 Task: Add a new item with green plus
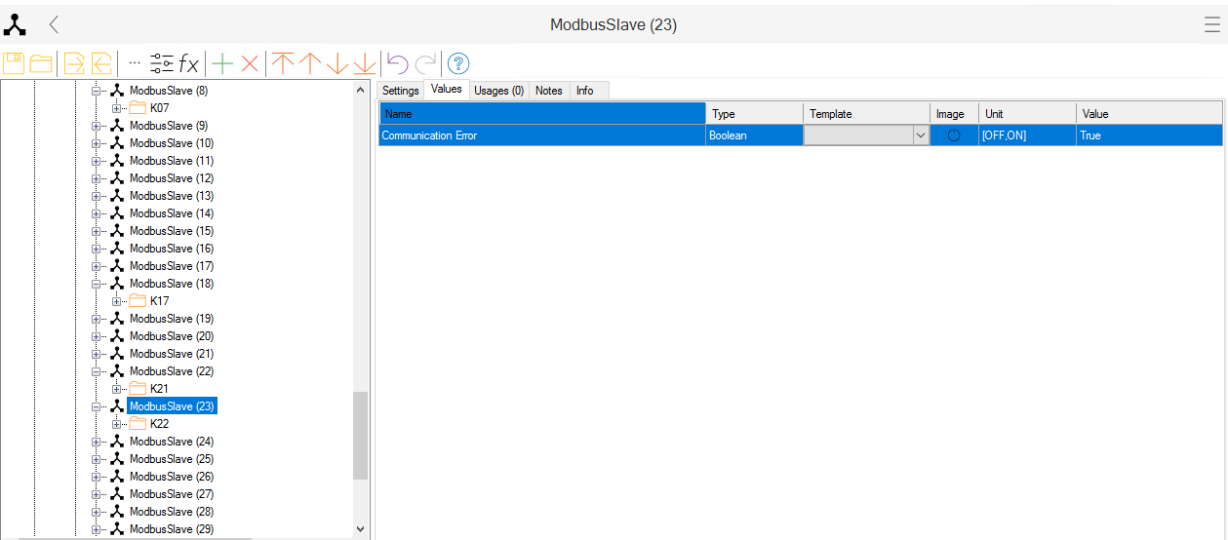coord(222,64)
